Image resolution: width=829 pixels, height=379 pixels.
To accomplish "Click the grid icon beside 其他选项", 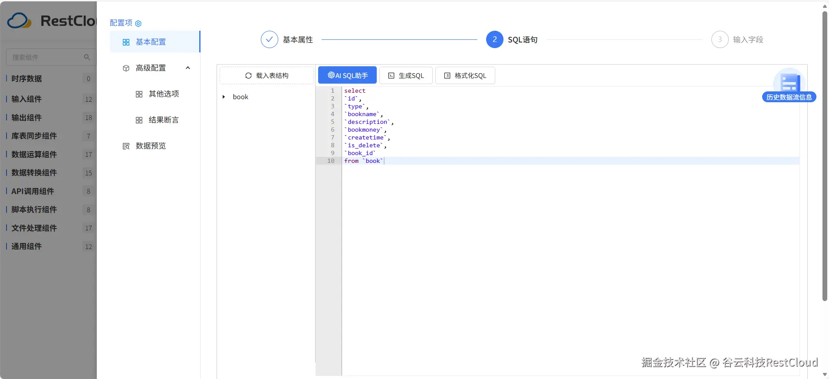I will [139, 94].
